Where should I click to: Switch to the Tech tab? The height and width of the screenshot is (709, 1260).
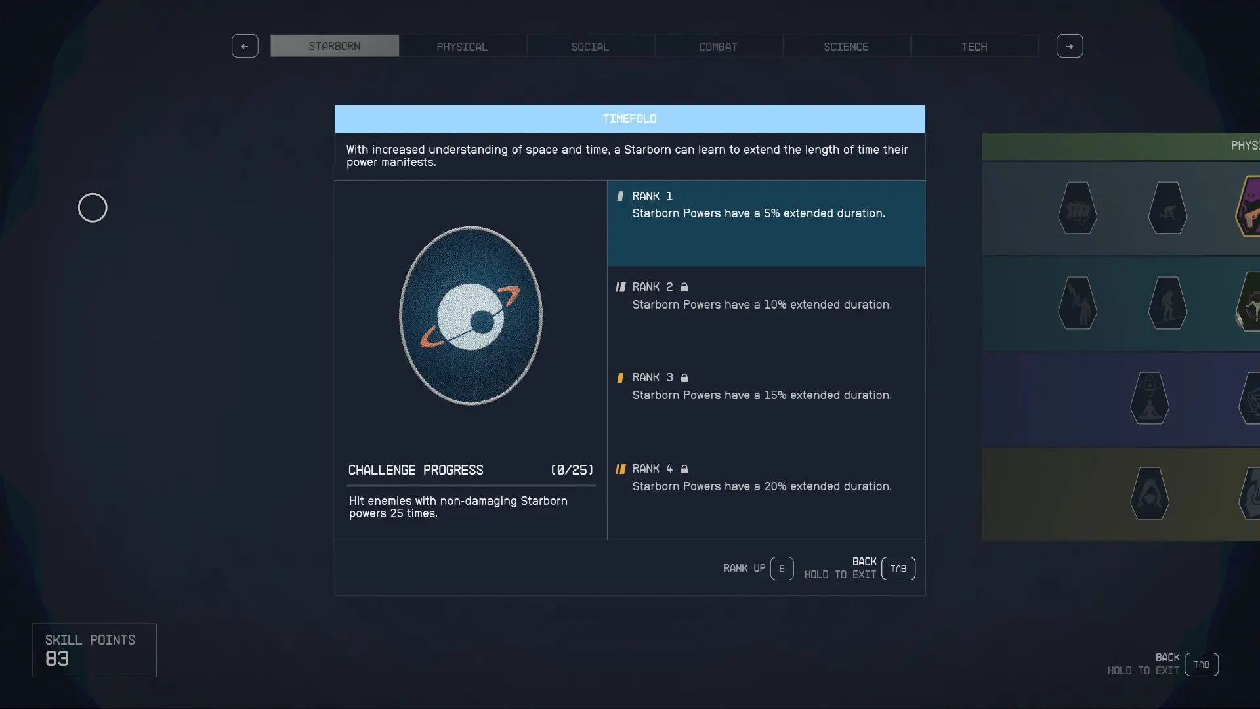974,47
